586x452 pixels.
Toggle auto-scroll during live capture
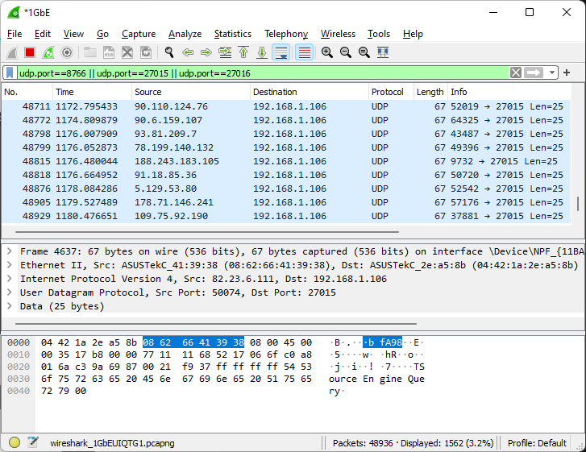[281, 52]
